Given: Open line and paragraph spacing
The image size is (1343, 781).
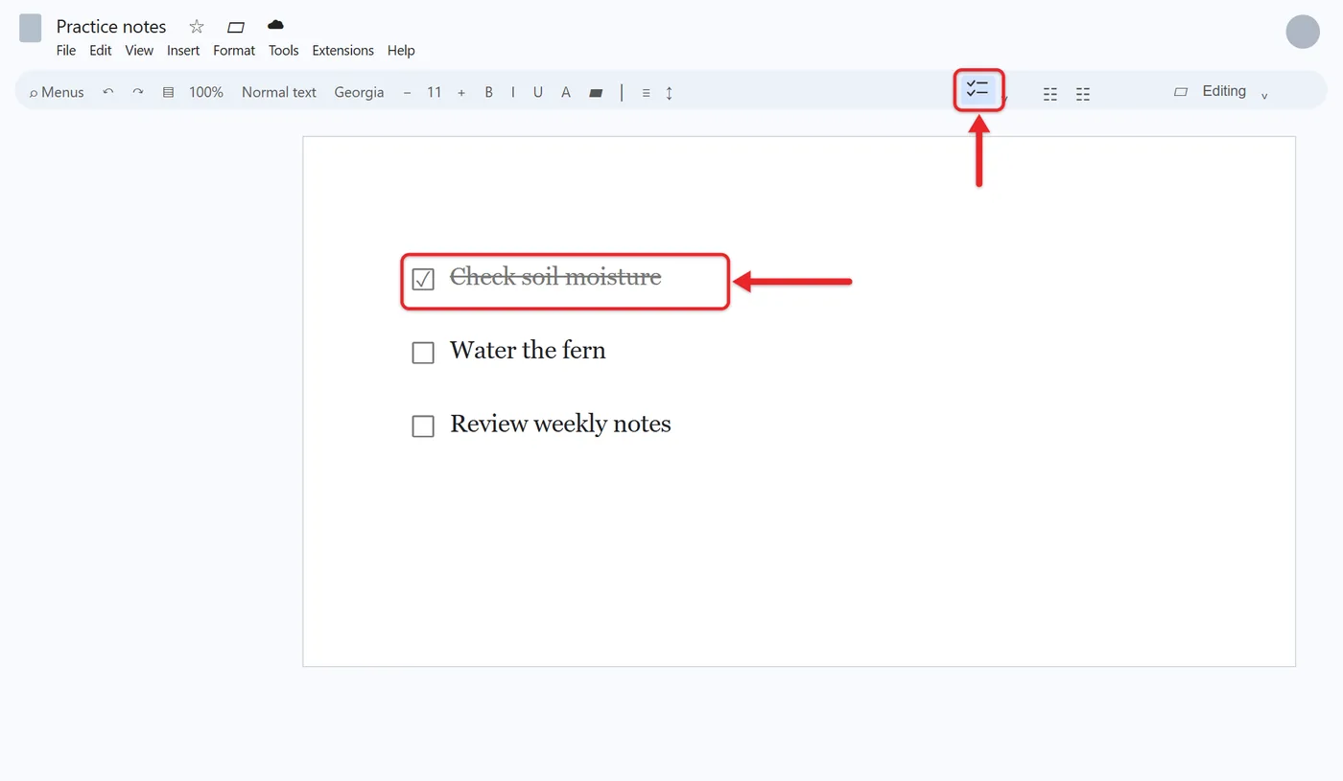Looking at the screenshot, I should pyautogui.click(x=670, y=93).
